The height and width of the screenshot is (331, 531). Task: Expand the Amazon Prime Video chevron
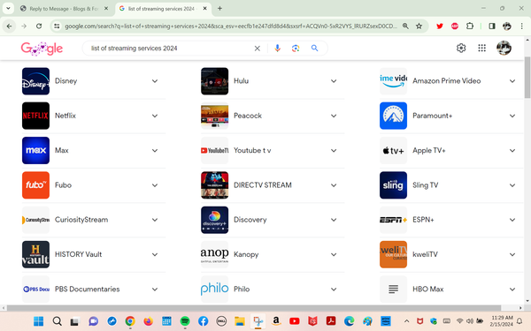coord(512,81)
